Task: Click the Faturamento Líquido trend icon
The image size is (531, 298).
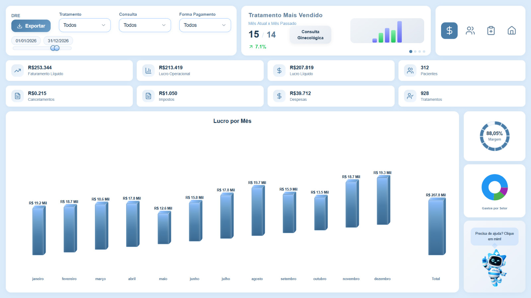Action: tap(18, 70)
